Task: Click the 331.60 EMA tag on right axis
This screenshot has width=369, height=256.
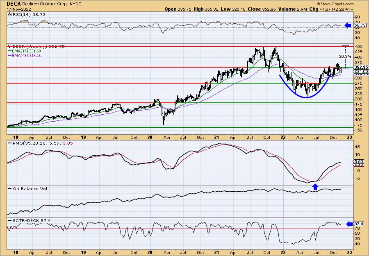Action: pyautogui.click(x=360, y=71)
